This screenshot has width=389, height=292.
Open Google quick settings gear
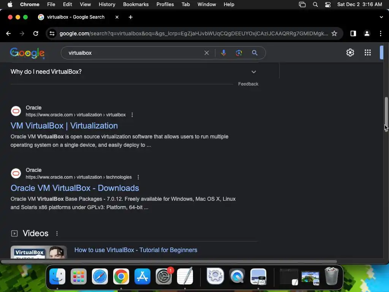point(350,52)
